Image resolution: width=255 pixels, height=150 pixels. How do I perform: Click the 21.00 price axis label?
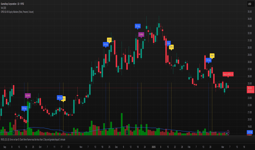tap(250, 112)
